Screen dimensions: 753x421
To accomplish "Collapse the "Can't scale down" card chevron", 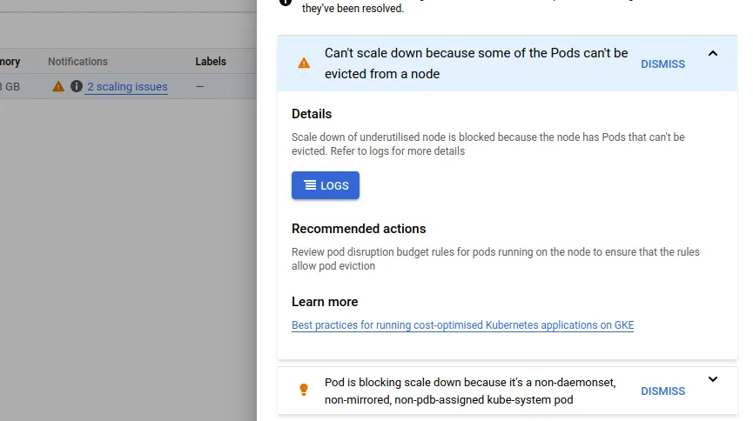I will [x=713, y=54].
